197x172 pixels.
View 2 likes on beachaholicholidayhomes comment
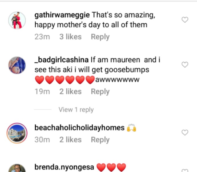[70, 140]
